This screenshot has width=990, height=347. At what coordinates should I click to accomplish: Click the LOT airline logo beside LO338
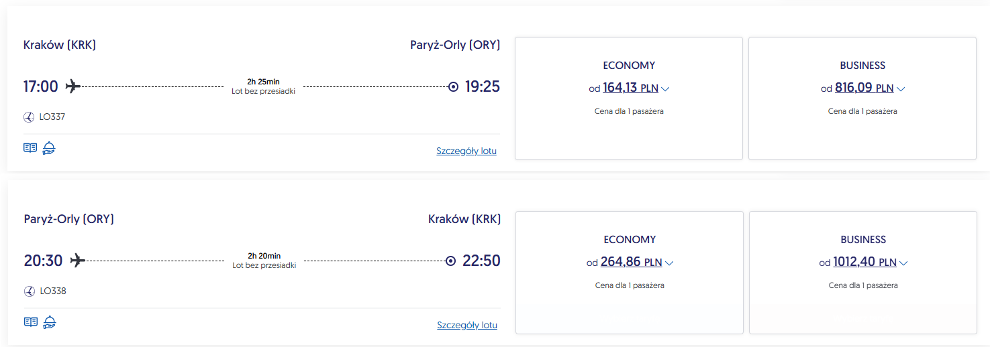click(30, 291)
